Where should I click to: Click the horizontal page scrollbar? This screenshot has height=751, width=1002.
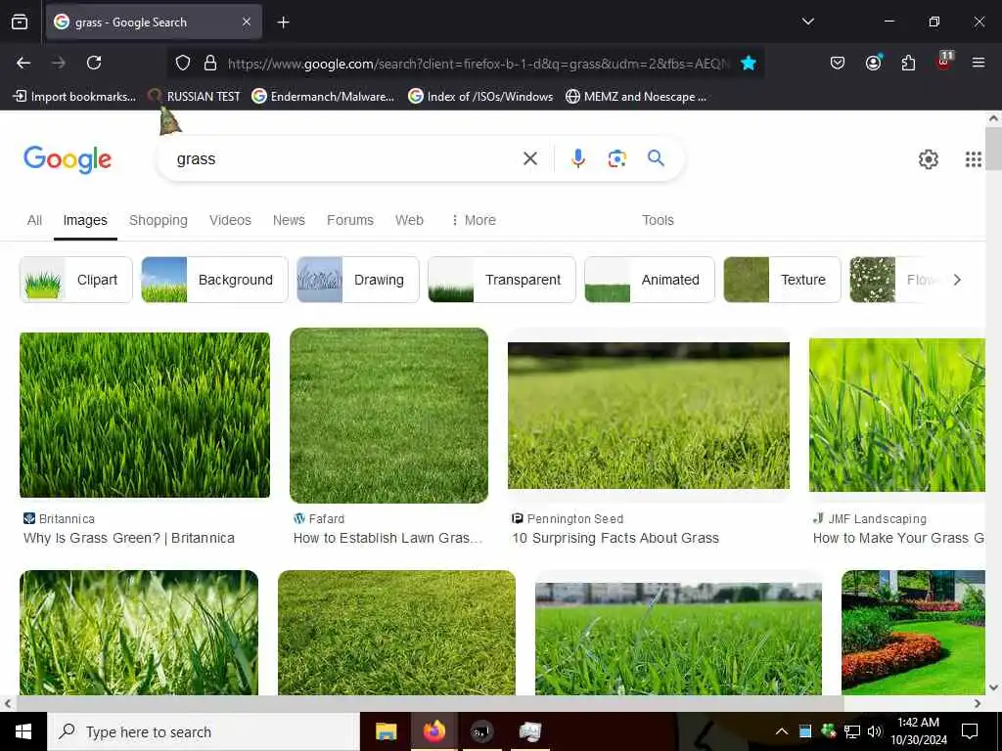tap(430, 703)
